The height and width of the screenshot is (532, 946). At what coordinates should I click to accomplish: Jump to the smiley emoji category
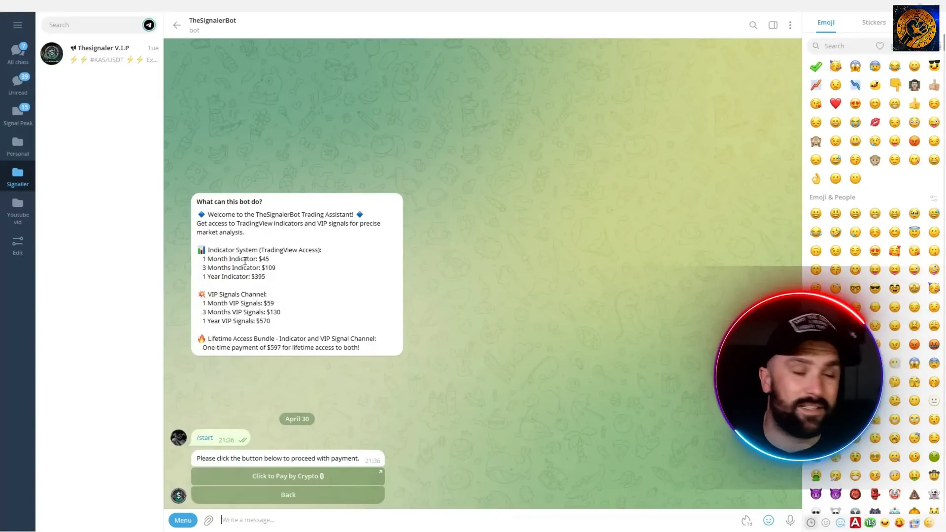[826, 523]
